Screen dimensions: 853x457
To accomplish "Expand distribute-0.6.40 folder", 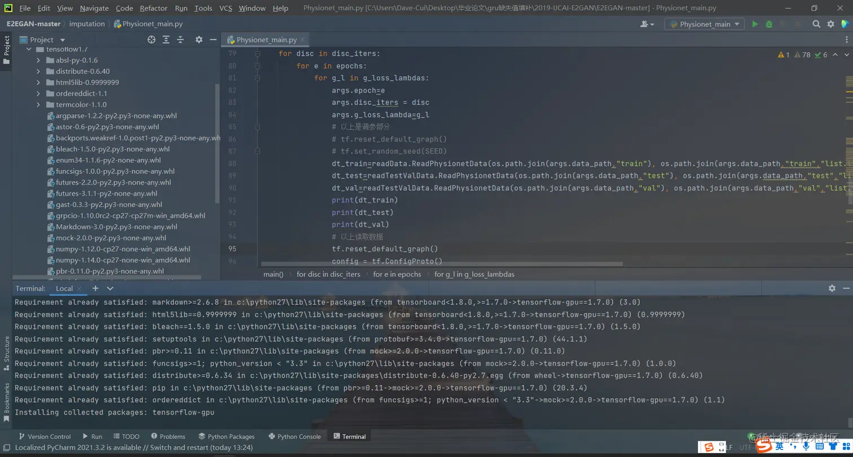I will [38, 72].
